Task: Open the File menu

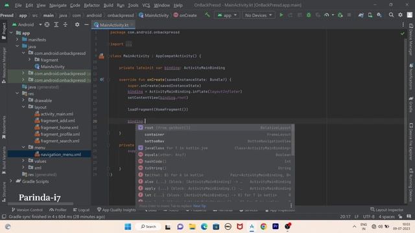Action: [x=18, y=5]
